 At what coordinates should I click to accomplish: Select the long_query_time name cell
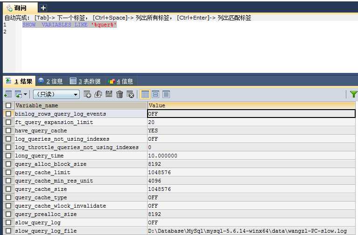pyautogui.click(x=81, y=156)
